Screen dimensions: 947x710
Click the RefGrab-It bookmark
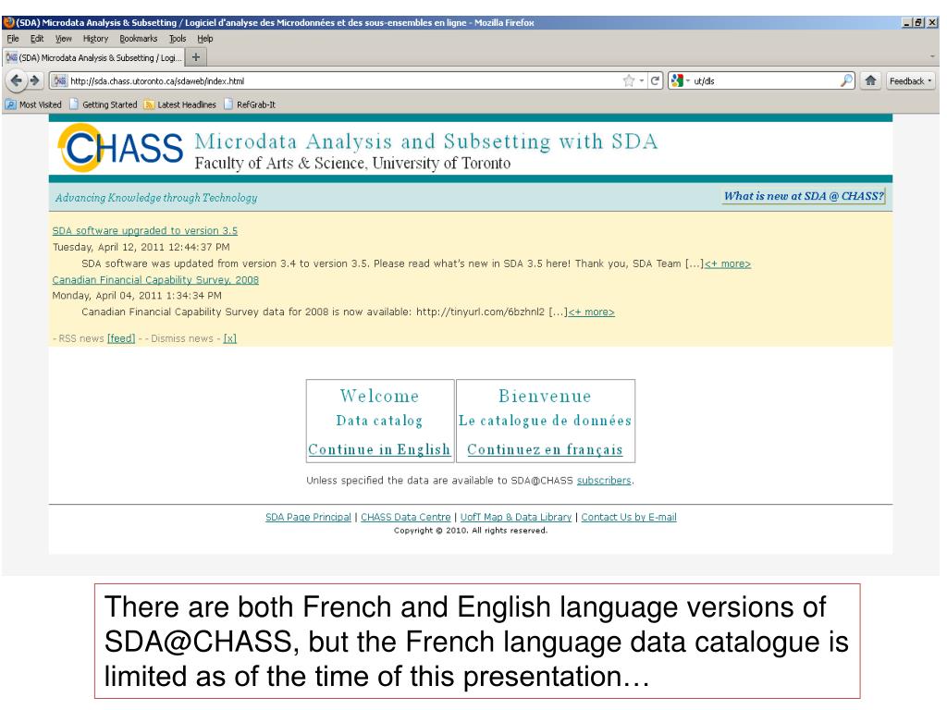tap(250, 104)
